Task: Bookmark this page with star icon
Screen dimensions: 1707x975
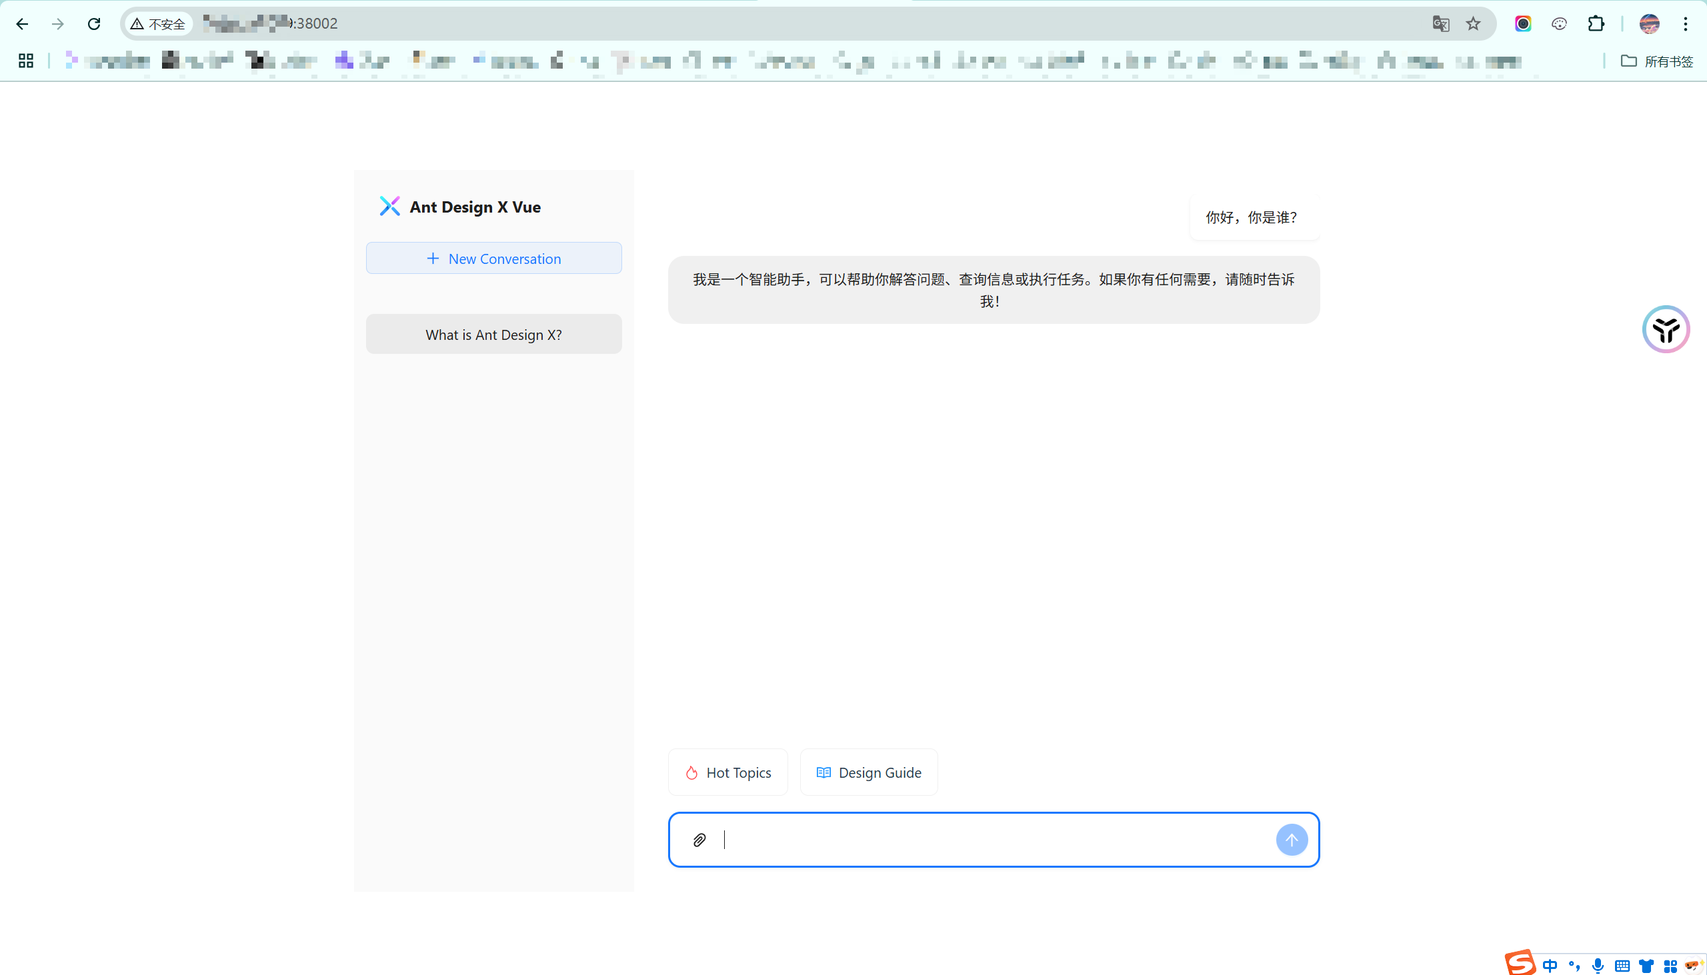Action: 1472,24
